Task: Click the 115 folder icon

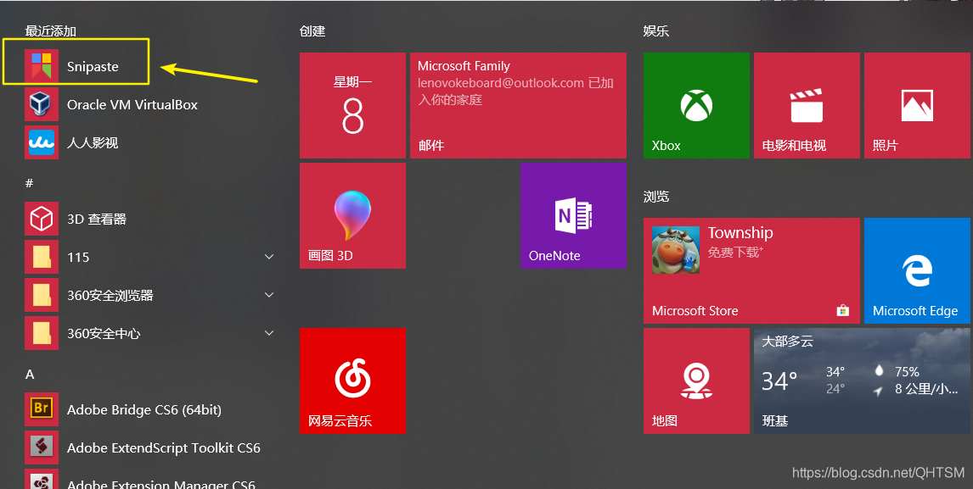Action: (42, 257)
